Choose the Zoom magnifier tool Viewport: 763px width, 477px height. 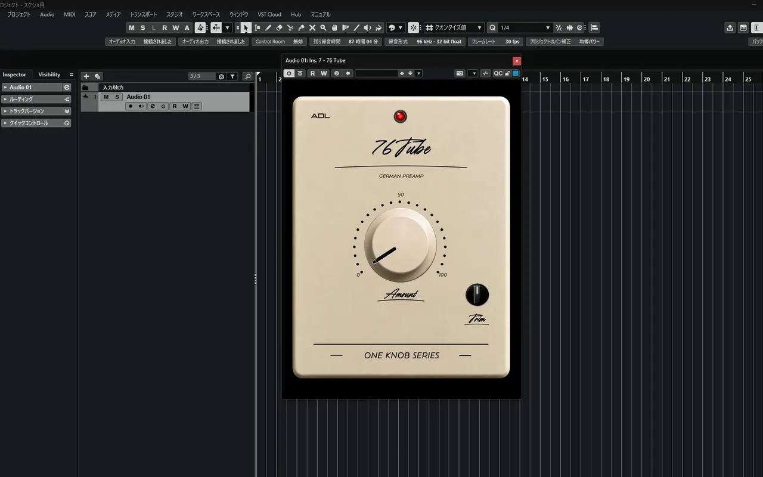pos(323,27)
